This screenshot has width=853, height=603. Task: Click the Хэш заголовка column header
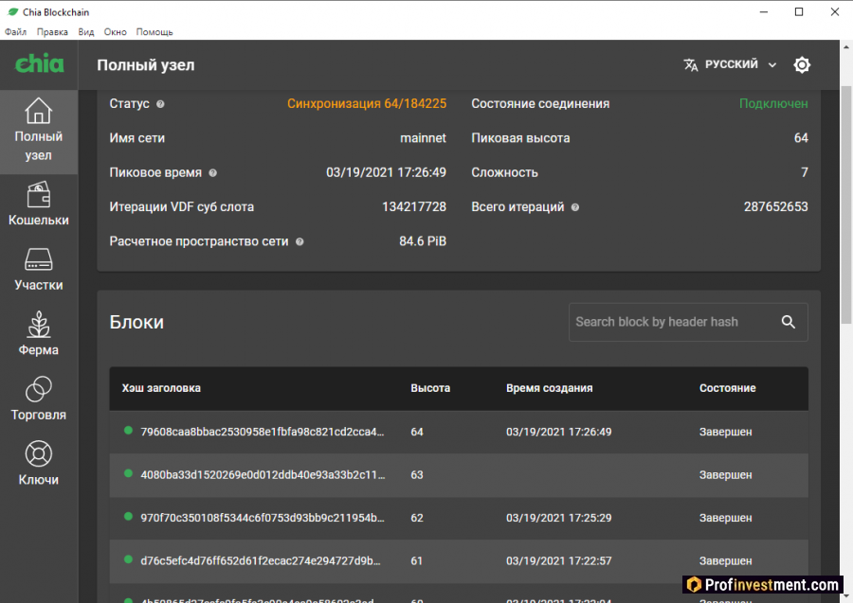click(x=161, y=388)
